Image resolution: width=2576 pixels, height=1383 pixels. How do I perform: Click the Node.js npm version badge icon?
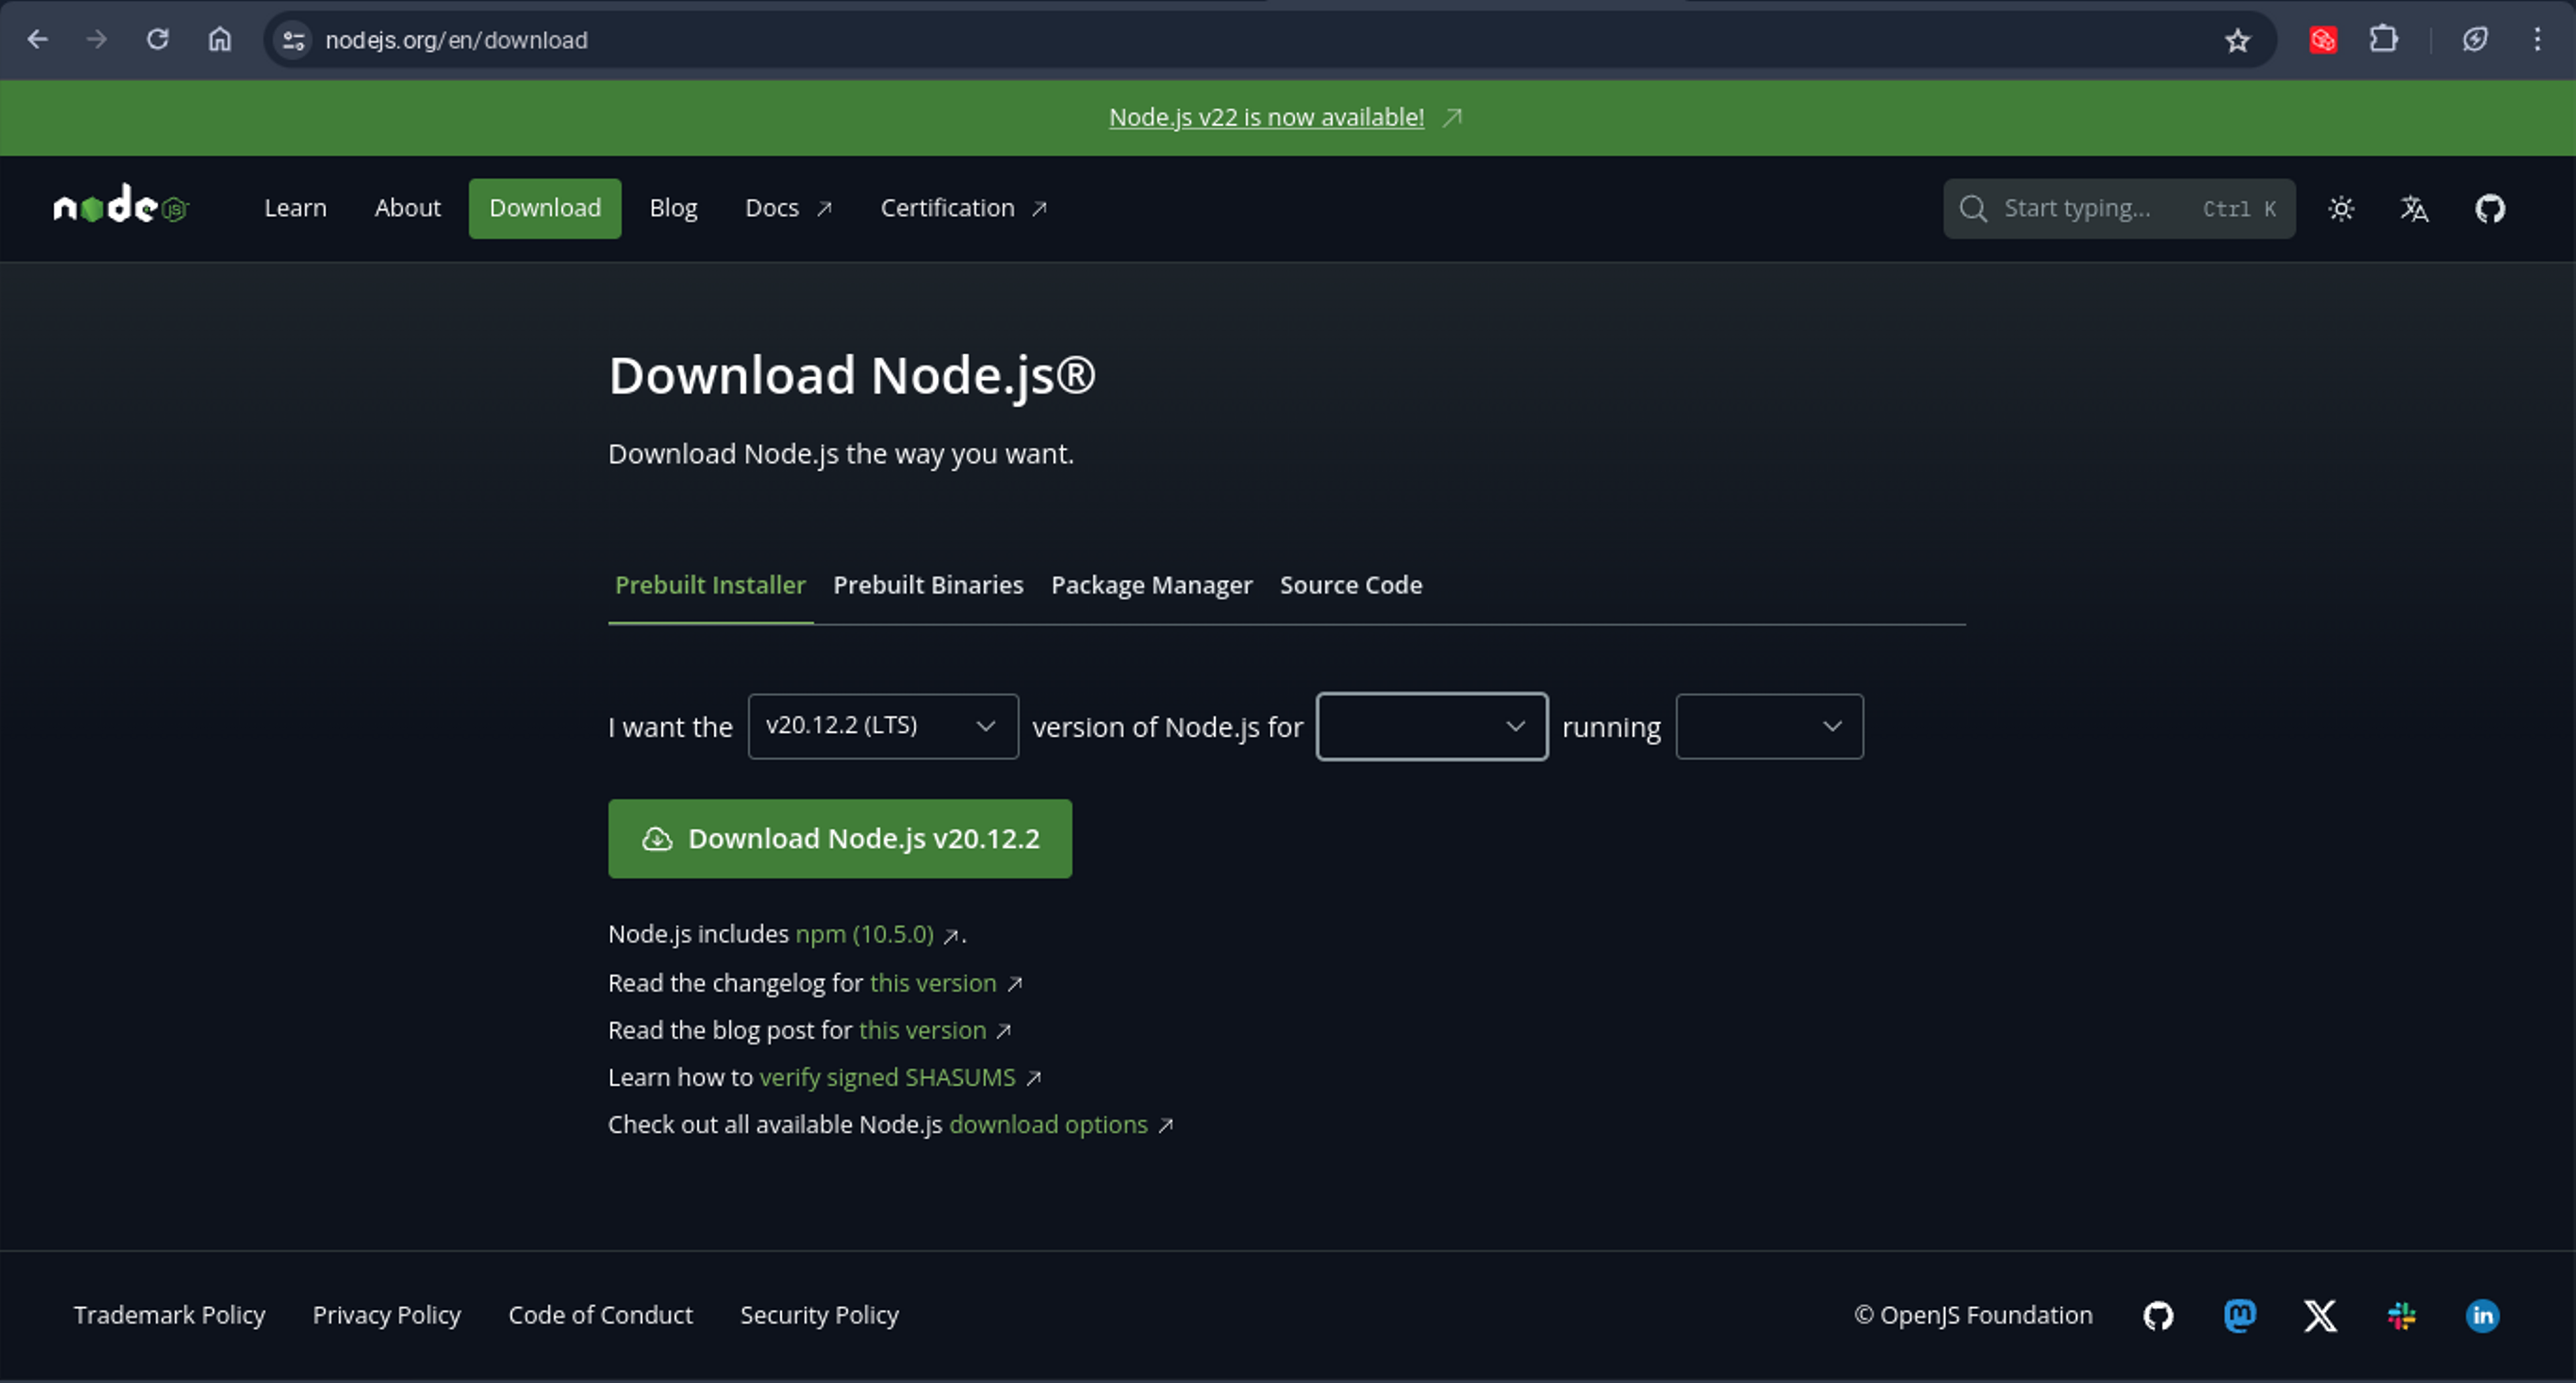pyautogui.click(x=949, y=935)
